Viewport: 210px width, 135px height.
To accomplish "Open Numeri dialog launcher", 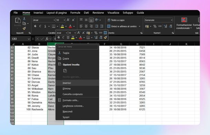I will pos(173,33).
